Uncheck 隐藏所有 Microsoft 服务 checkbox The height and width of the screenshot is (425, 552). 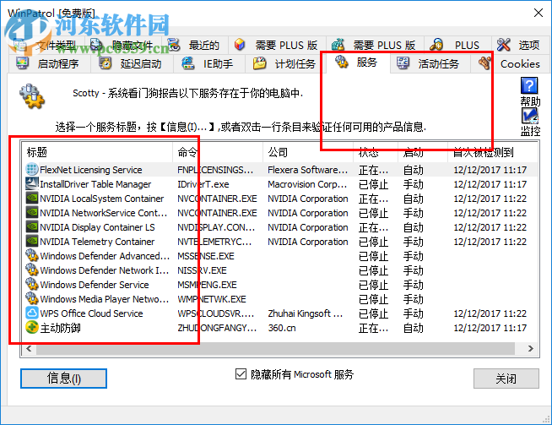pyautogui.click(x=241, y=374)
